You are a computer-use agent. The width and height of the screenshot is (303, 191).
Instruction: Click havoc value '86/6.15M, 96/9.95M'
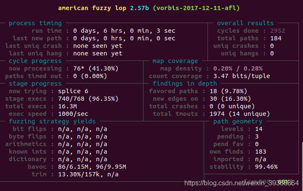pyautogui.click(x=92, y=167)
